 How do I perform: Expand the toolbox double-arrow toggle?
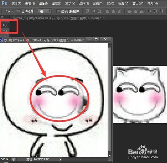pos(2,17)
